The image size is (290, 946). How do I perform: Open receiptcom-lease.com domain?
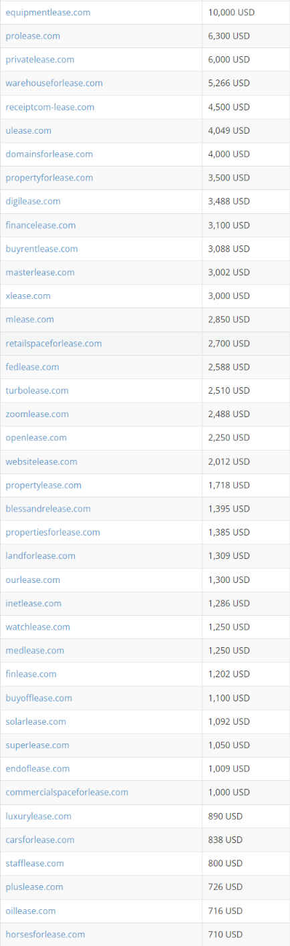click(50, 107)
